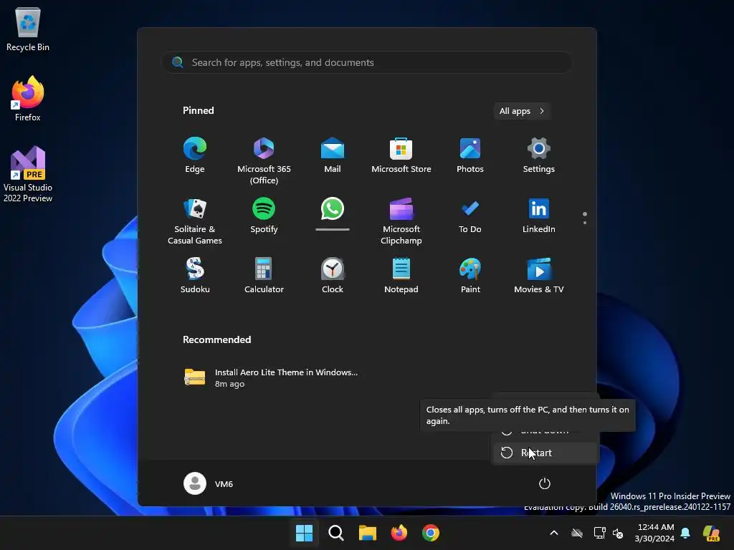Open the Mail app
The image size is (734, 550).
(x=333, y=155)
